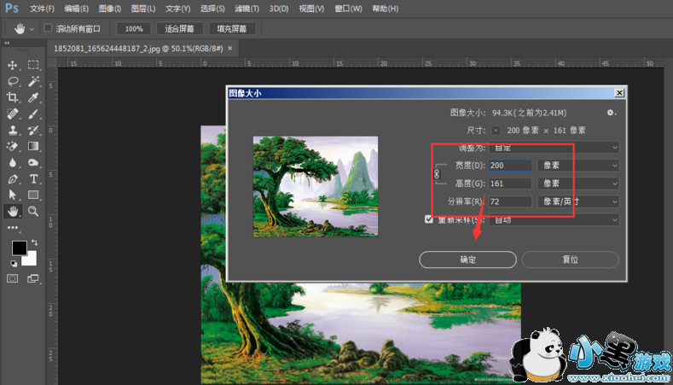Select the Eraser tool
673x385 pixels.
pyautogui.click(x=13, y=147)
